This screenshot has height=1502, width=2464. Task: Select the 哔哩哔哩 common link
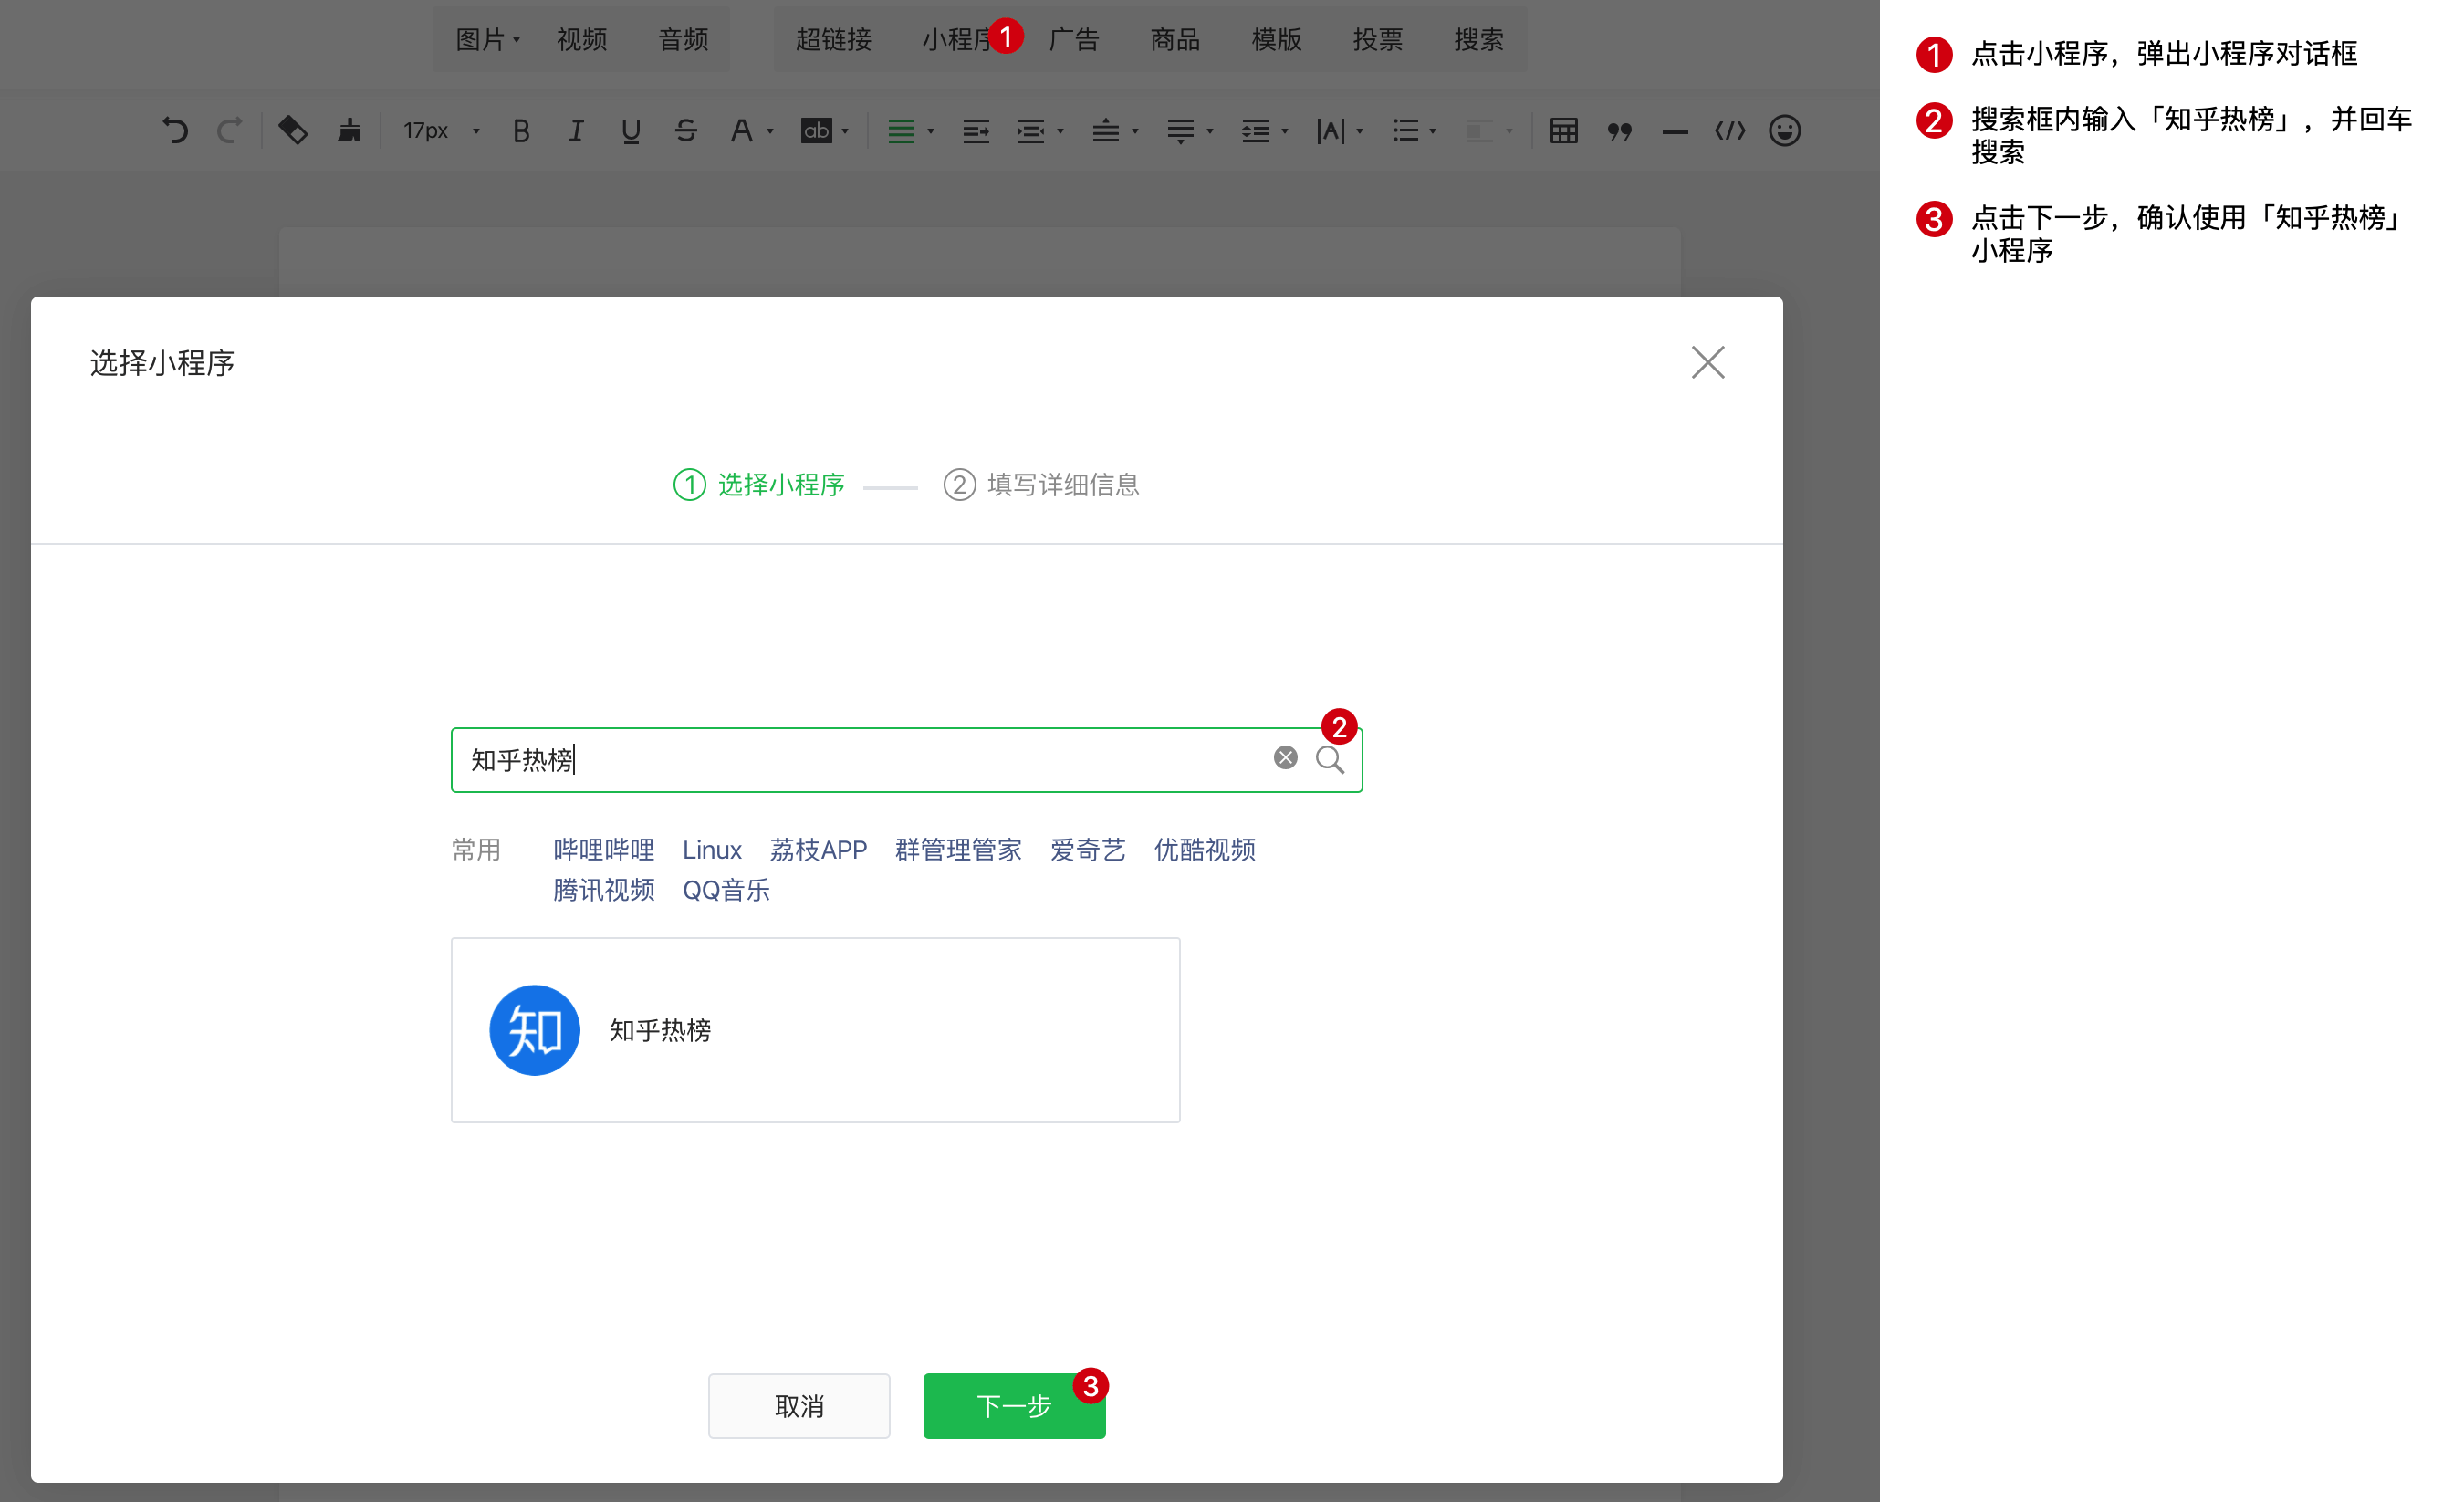[603, 850]
